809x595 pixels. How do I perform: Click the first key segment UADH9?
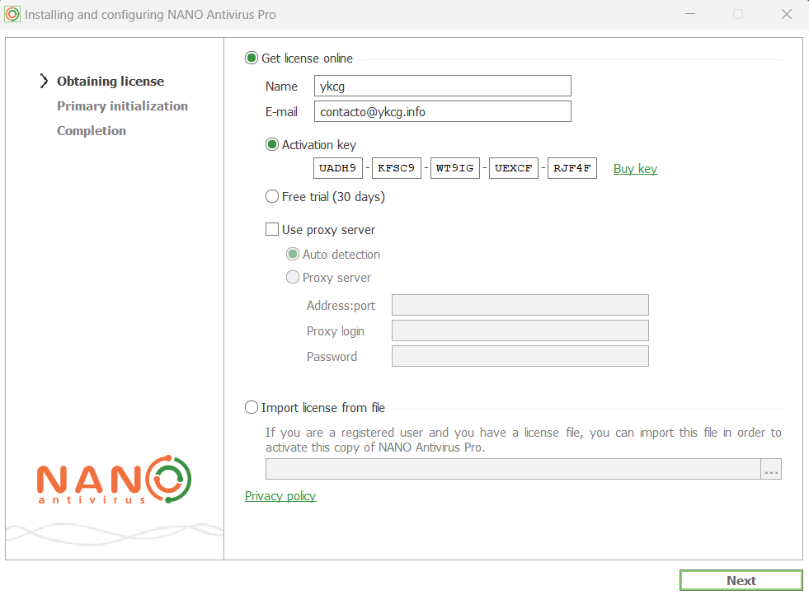[338, 168]
